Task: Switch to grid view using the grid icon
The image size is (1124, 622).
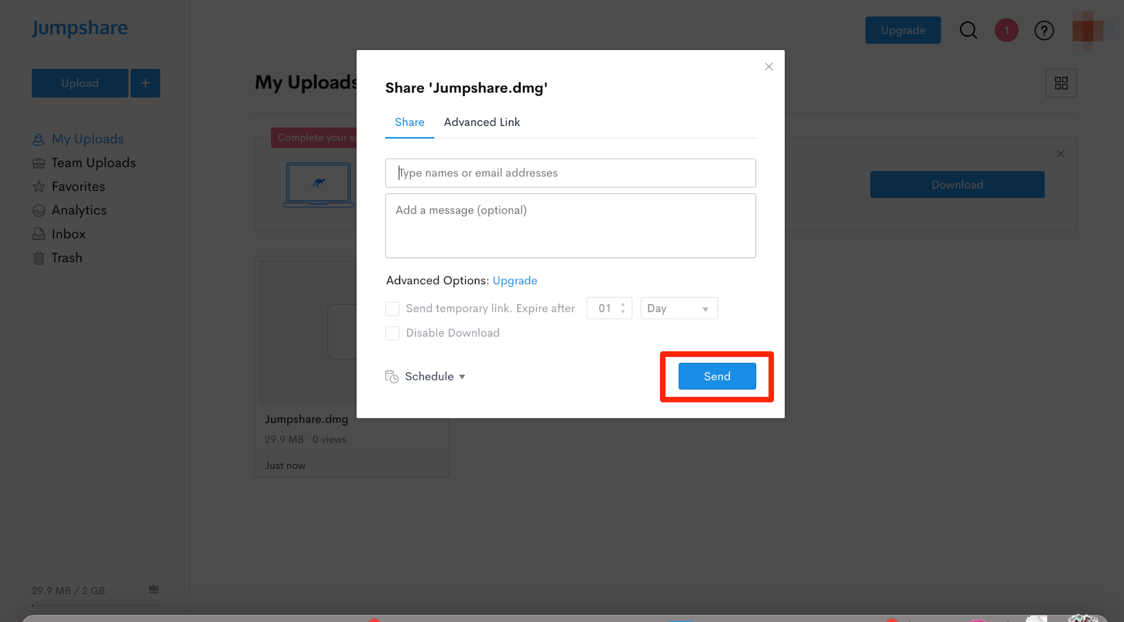Action: (1061, 83)
